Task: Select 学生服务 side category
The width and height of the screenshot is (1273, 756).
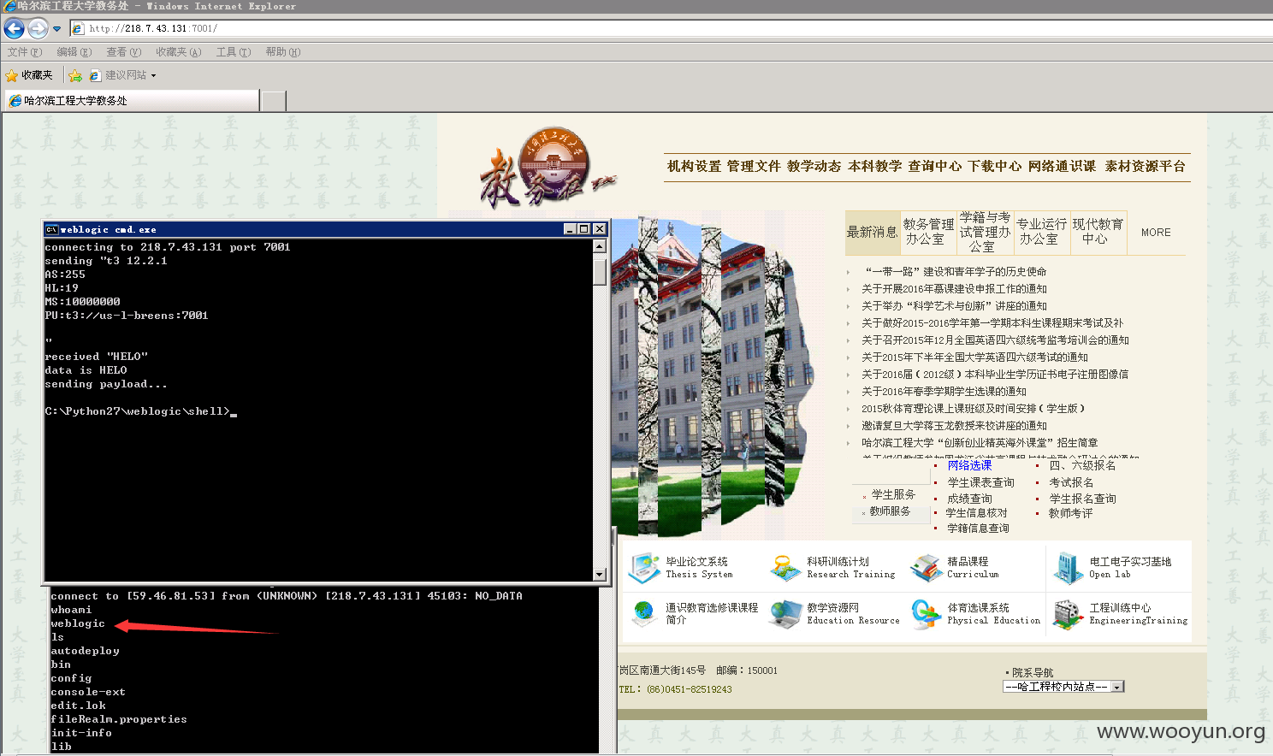Action: point(893,495)
